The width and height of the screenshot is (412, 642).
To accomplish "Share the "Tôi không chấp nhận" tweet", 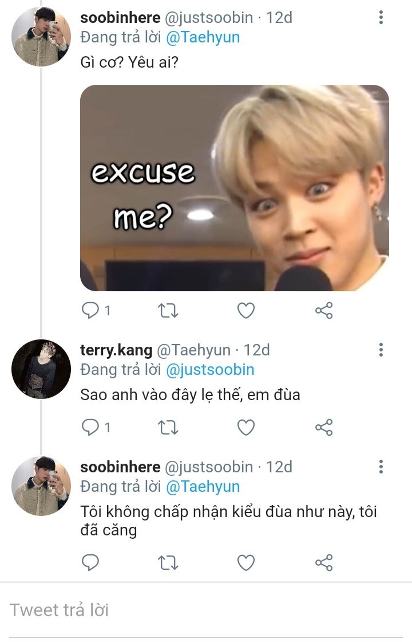I will tap(324, 562).
